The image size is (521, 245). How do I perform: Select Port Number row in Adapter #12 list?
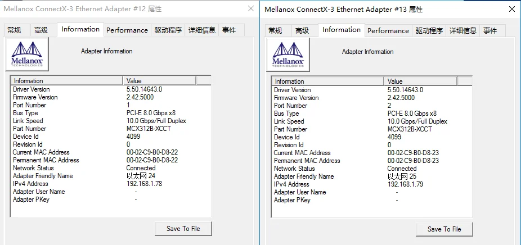[x=111, y=105]
